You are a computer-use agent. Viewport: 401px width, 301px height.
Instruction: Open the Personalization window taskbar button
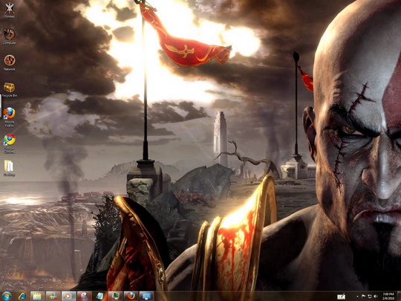pos(146,296)
